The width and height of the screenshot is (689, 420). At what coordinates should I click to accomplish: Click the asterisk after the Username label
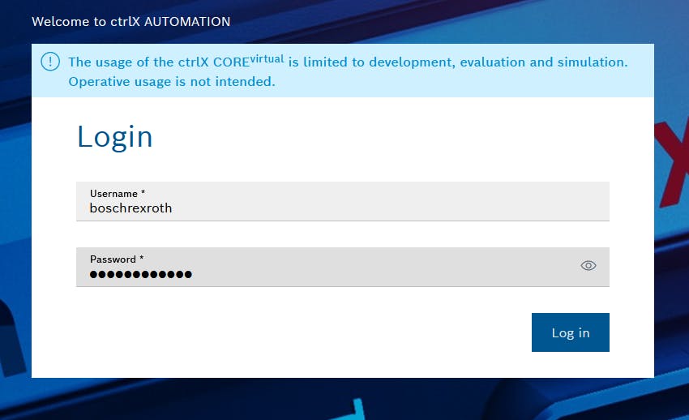(x=143, y=194)
